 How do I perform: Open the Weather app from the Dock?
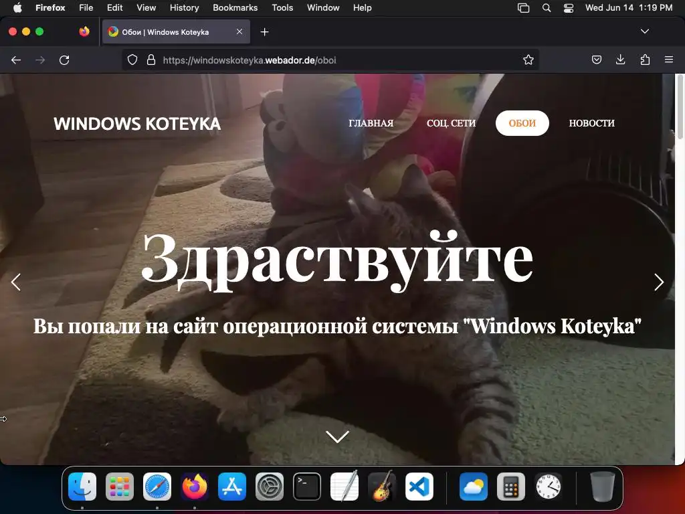(474, 487)
